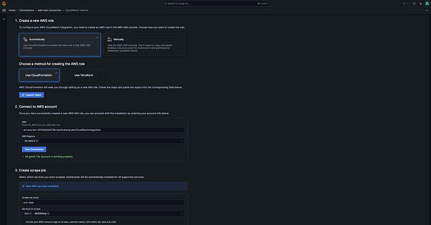Viewport: 431px width, 225px height.
Task: Click the Test Connection button
Action: click(34, 149)
